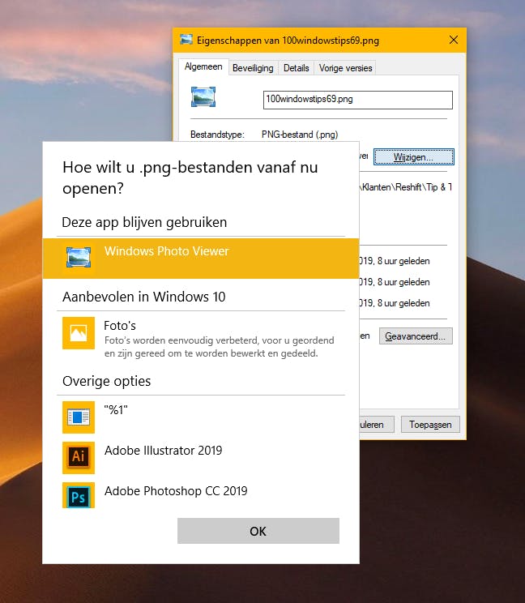Viewport: 525px width, 603px height.
Task: Close the Eigenschappen window
Action: point(454,40)
